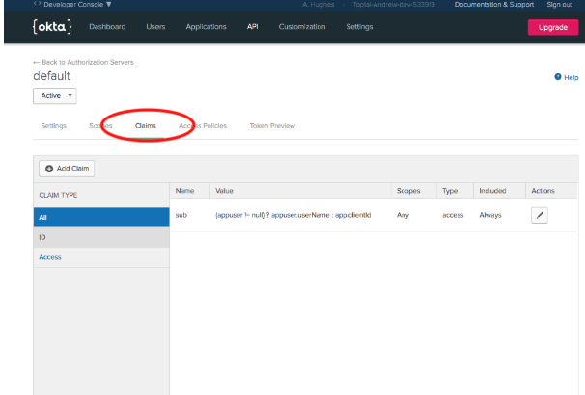
Task: Click the pink Upgrade button
Action: click(552, 27)
